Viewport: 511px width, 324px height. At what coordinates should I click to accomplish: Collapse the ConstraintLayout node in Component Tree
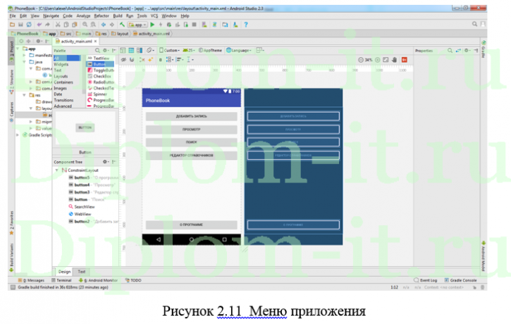[56, 170]
